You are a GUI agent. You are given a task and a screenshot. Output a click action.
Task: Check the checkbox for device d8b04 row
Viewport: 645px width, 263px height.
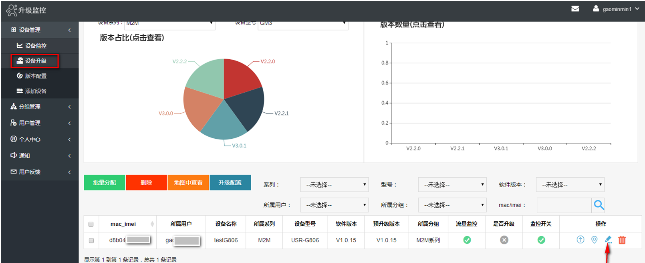pos(91,241)
